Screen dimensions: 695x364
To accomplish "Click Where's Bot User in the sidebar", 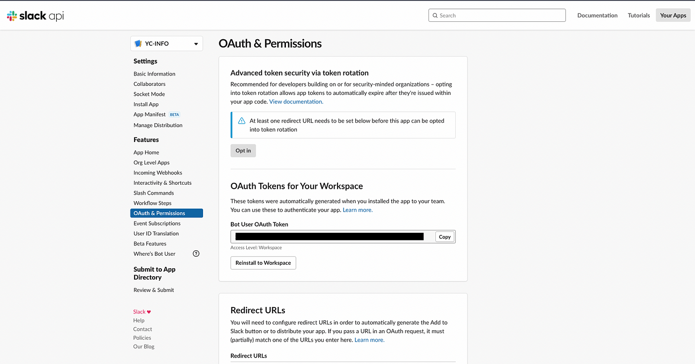I will pos(154,254).
